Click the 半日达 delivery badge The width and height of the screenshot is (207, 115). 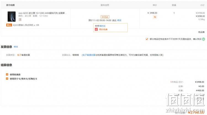(105, 17)
